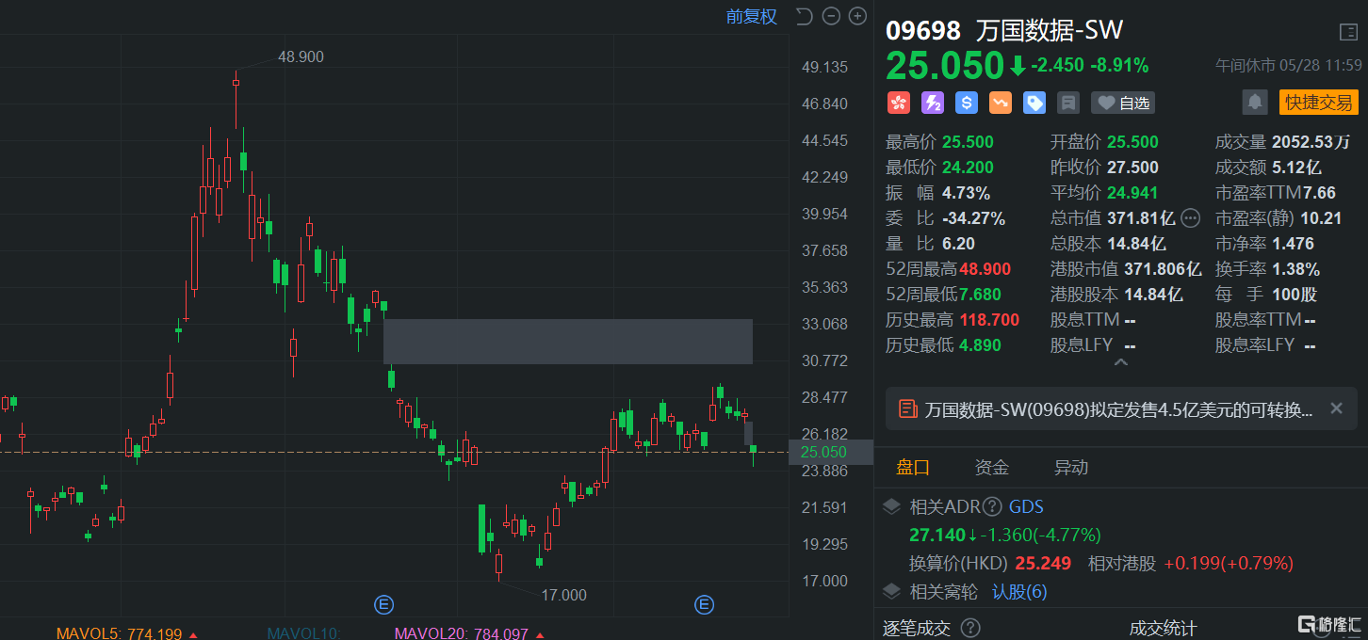
Task: Click the purple lightning level-2 icon
Action: click(x=932, y=103)
